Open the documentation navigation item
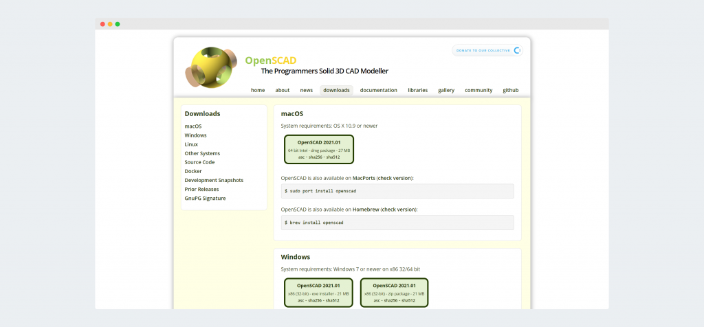 (379, 90)
